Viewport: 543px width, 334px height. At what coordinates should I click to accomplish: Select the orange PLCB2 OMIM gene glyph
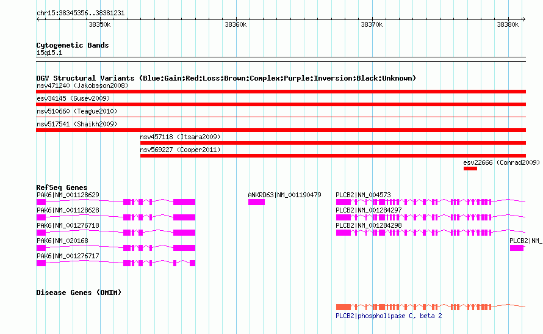coord(431,307)
